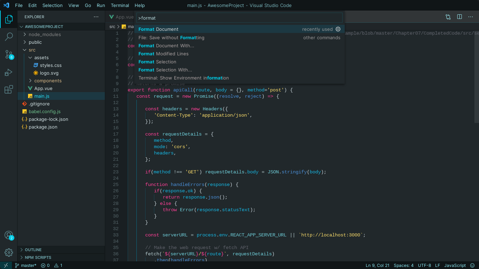Image resolution: width=479 pixels, height=269 pixels.
Task: Run the Format Document command
Action: coord(239,29)
